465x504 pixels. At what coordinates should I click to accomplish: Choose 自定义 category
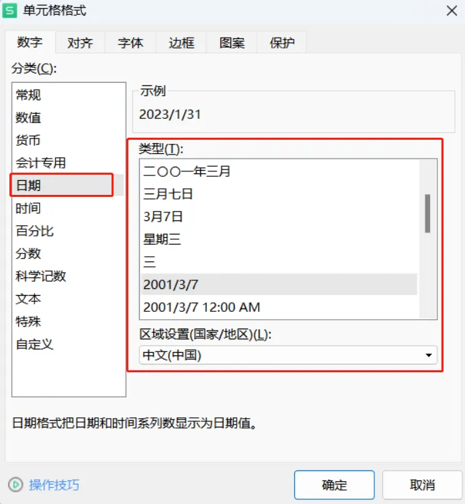(x=68, y=344)
